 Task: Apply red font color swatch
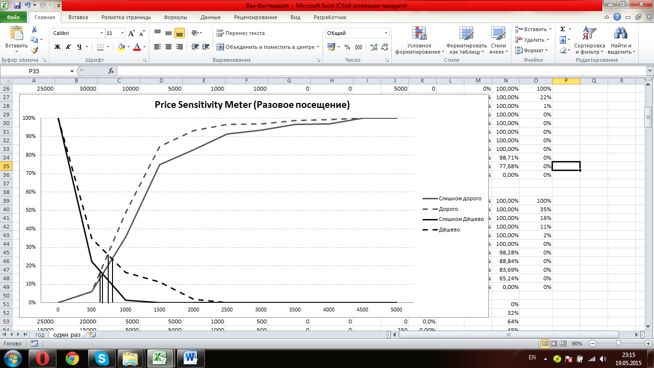137,47
